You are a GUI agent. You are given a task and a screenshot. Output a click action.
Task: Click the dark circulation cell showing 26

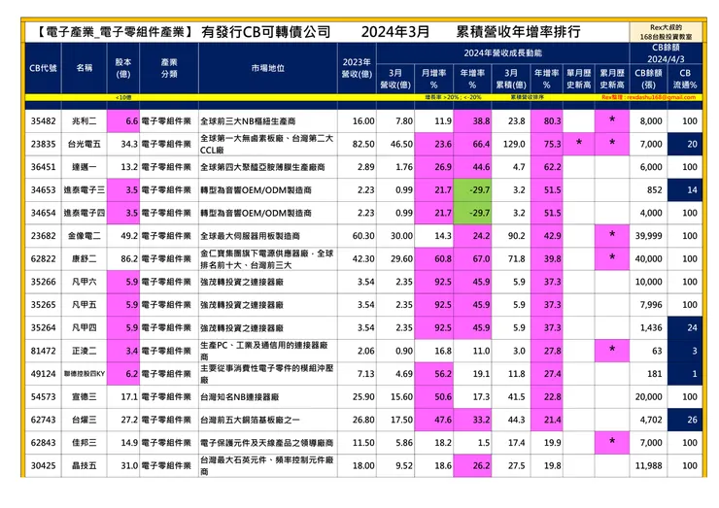pos(685,420)
